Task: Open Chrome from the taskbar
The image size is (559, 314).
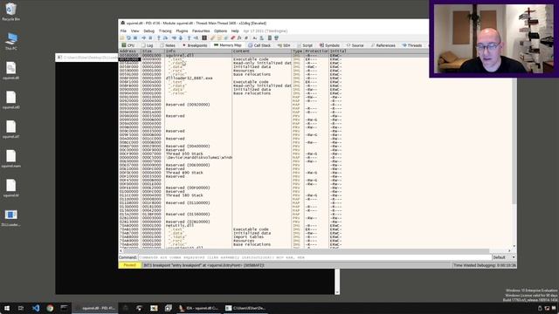Action: (50, 308)
